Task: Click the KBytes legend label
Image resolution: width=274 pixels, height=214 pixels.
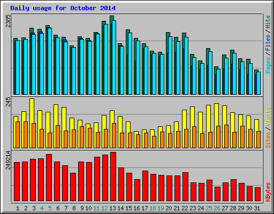Action: tap(268, 192)
